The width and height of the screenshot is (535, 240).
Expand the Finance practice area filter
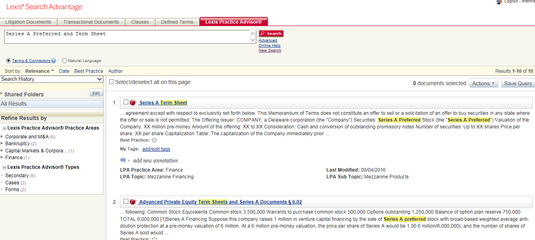[2, 157]
